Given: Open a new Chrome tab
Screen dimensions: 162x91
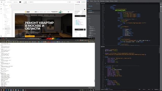Looking at the screenshot, I should (41, 39).
